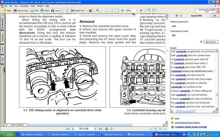Open Zoom tool dropdown arrow
Viewport: 220px width, 137px height.
tap(102, 11)
